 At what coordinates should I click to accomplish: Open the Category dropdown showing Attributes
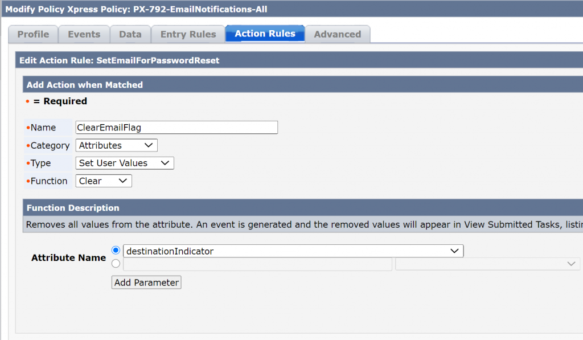pyautogui.click(x=116, y=145)
